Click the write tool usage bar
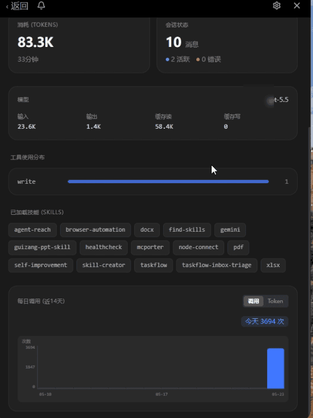This screenshot has height=418, width=313. (x=168, y=182)
